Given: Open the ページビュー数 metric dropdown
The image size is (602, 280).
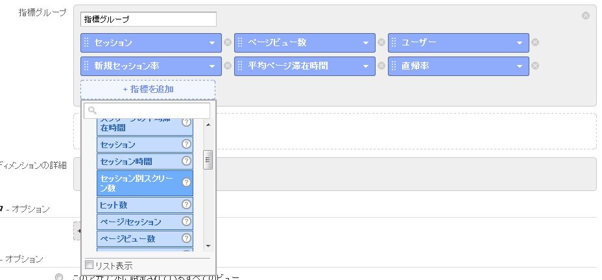Looking at the screenshot, I should (365, 43).
